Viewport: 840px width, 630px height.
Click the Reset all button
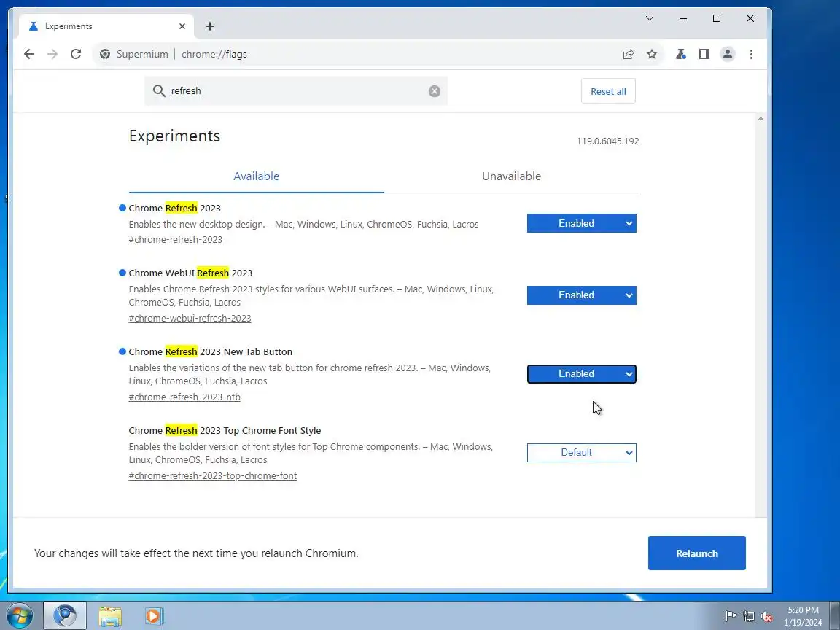click(608, 91)
